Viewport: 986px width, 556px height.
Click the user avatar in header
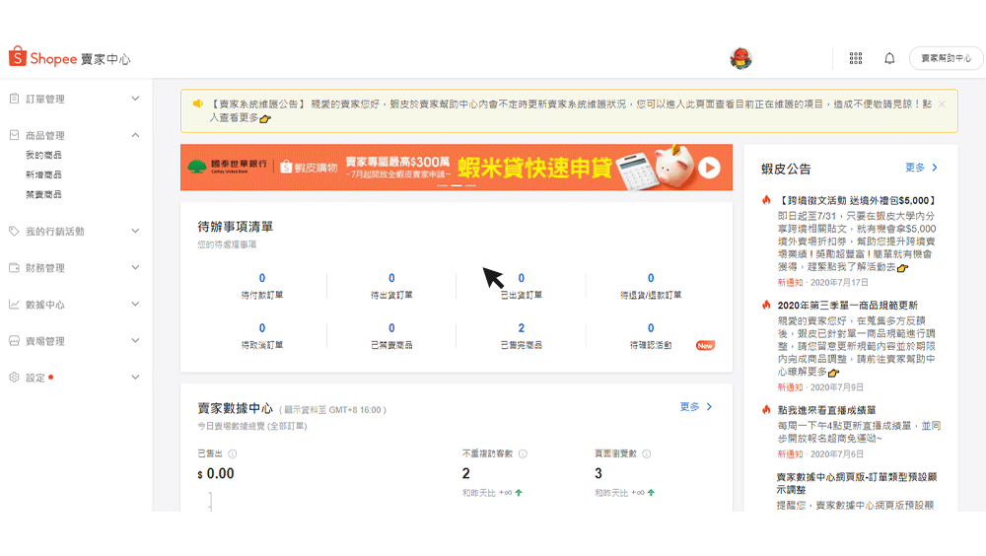[740, 58]
